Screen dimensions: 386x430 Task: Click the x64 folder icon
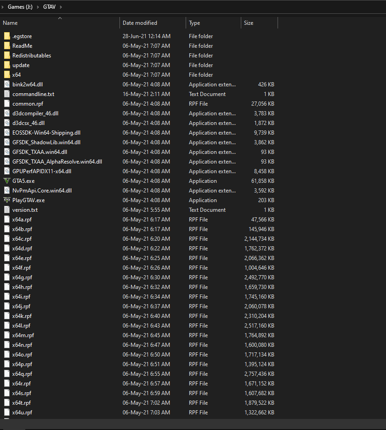(7, 74)
